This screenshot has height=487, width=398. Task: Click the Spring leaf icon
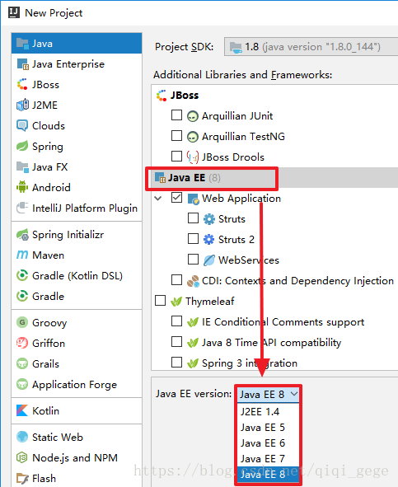click(x=22, y=146)
